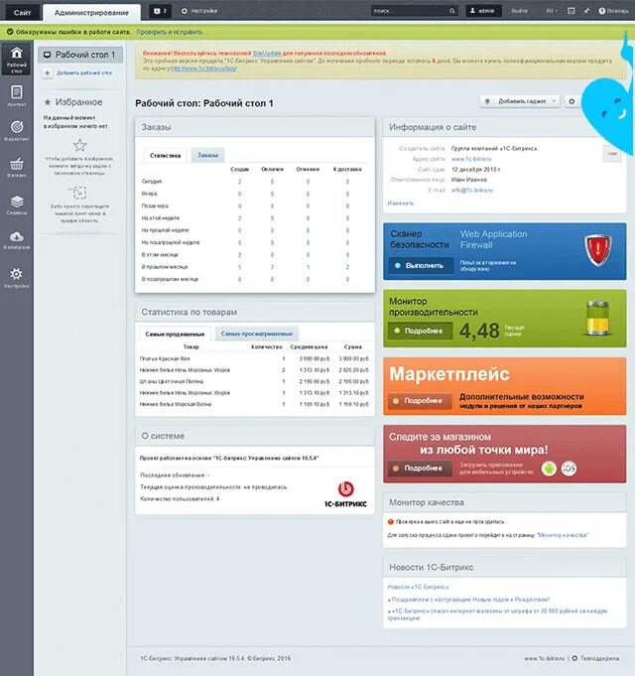This screenshot has height=676, width=635.
Task: Switch to the Сайт tab
Action: point(22,13)
